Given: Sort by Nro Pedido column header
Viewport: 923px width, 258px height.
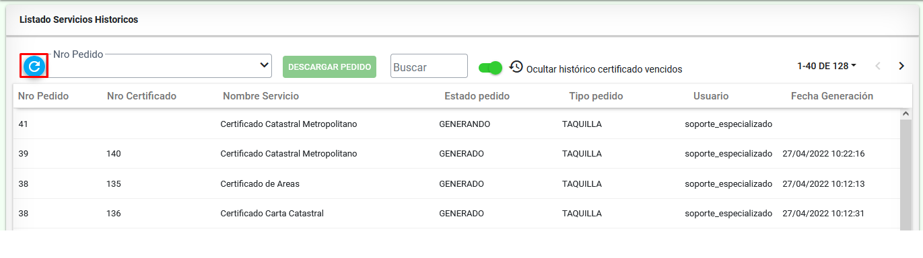Looking at the screenshot, I should click(43, 96).
